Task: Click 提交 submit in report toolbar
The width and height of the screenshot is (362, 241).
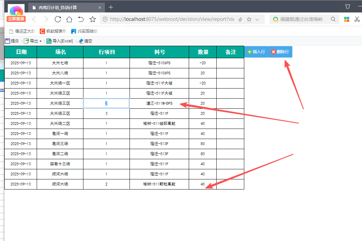Action: tap(12, 41)
